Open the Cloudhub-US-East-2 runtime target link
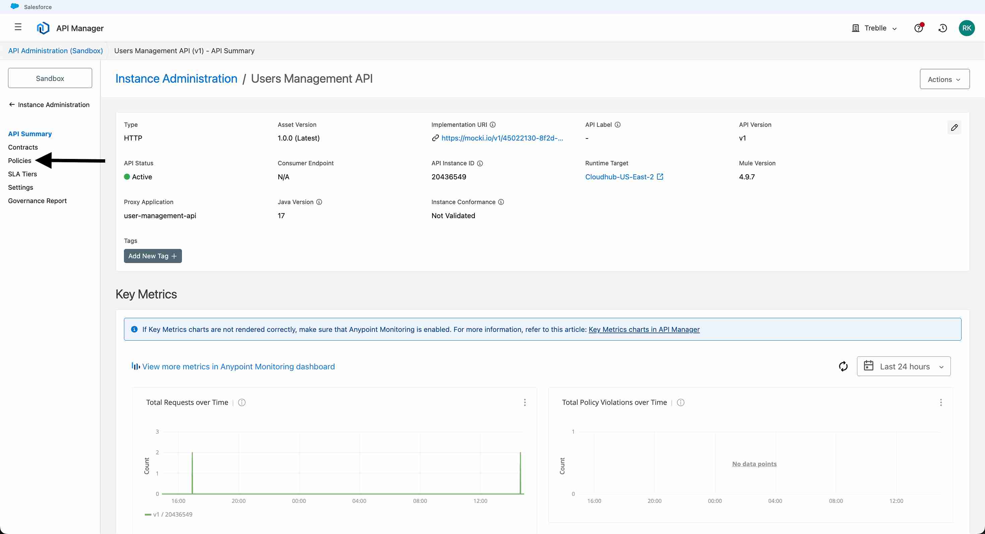 point(619,176)
